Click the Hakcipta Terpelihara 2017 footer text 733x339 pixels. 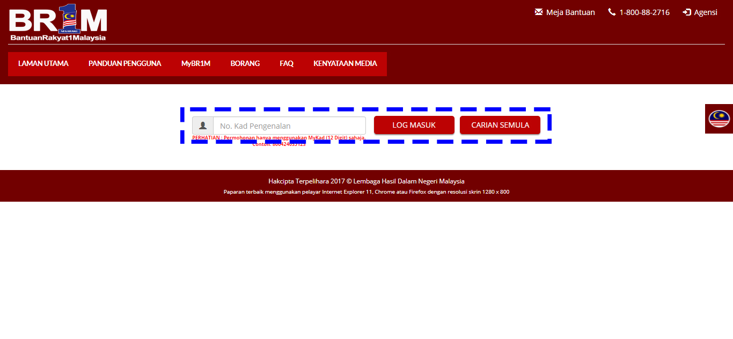366,181
